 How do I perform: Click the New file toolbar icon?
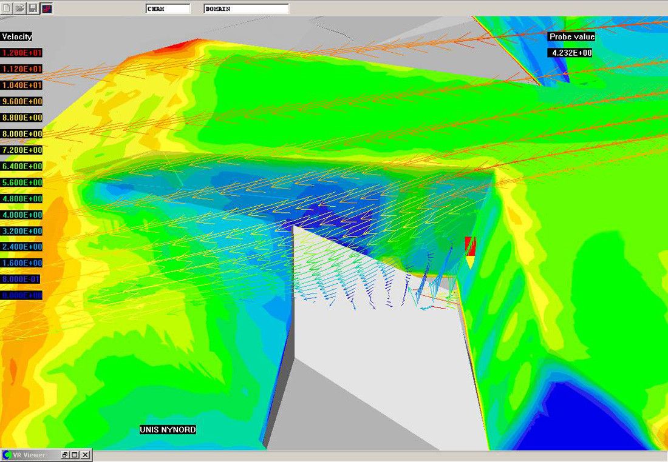click(x=7, y=8)
